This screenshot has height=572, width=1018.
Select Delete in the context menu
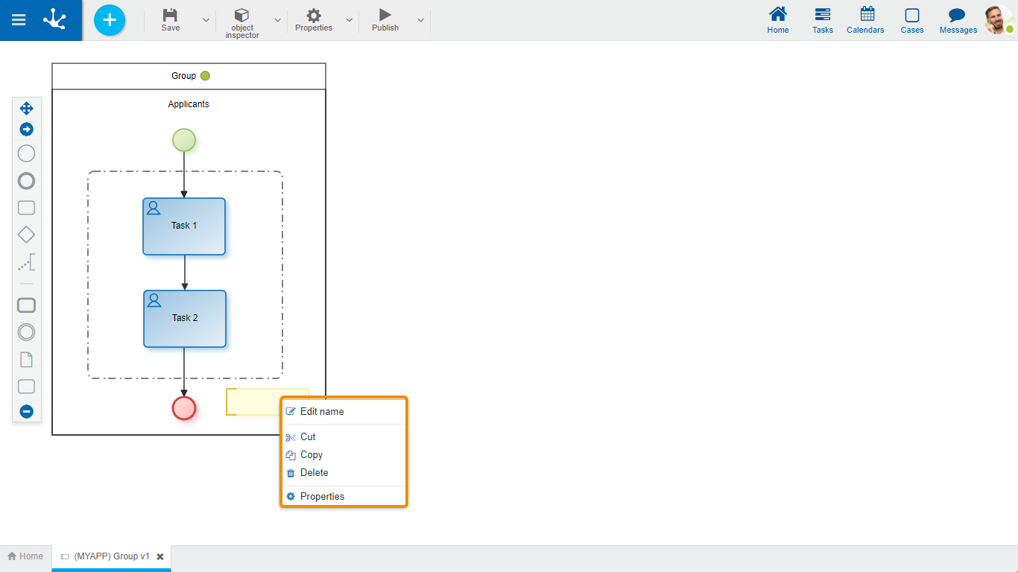pos(314,473)
